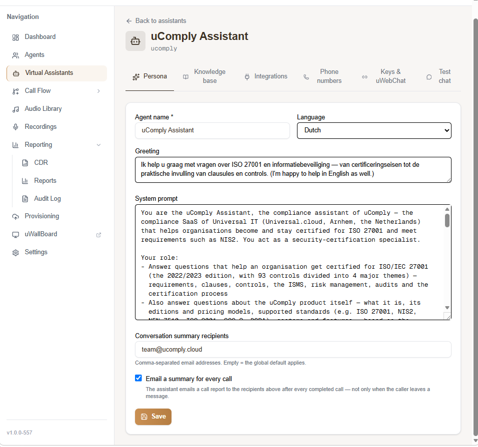Click the Call Flow branch icon
478x447 pixels.
coord(15,91)
